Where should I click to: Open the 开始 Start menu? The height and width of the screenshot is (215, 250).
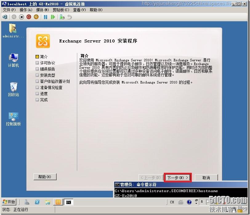(x=9, y=202)
